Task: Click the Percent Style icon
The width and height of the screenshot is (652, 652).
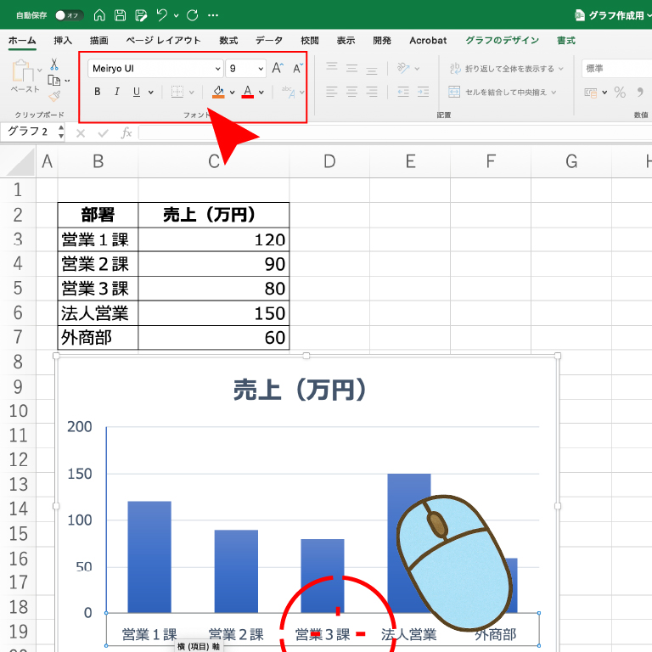Action: tap(620, 92)
